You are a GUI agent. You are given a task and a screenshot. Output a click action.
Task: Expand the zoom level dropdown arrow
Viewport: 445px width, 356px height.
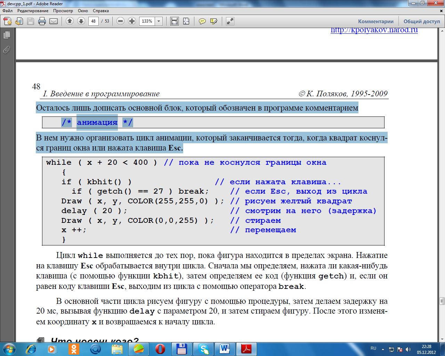(x=159, y=21)
